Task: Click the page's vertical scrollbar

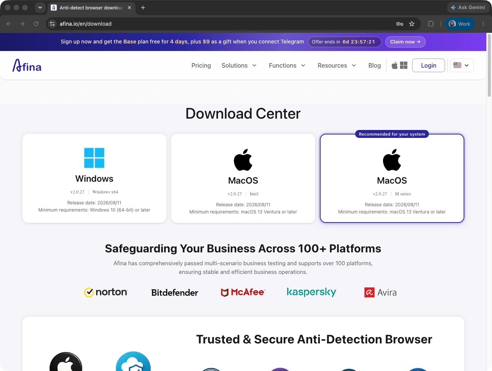Action: click(x=489, y=65)
